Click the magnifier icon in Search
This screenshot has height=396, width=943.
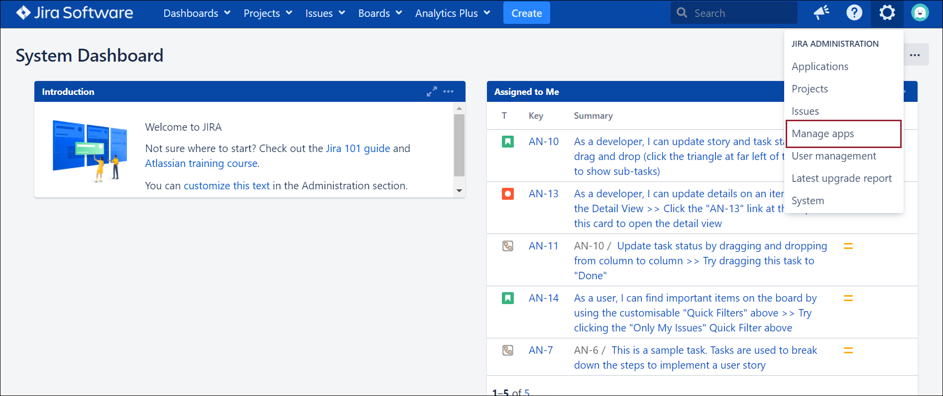coord(682,13)
